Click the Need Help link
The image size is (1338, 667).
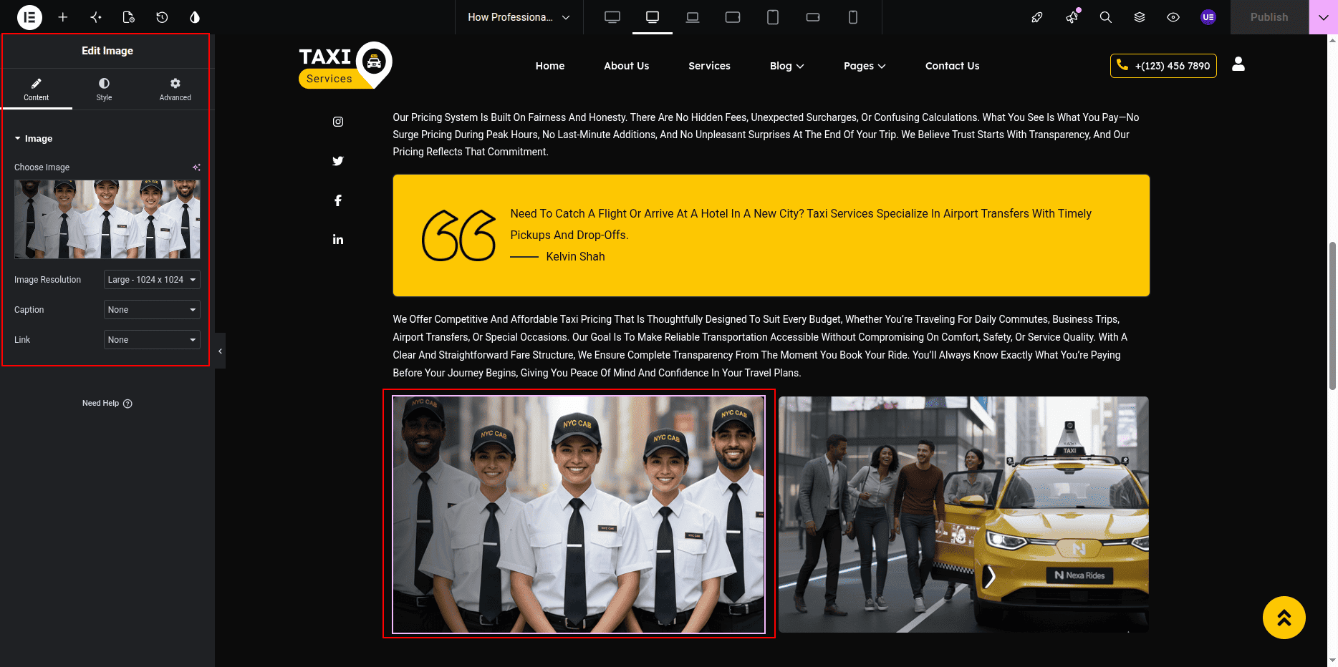click(x=107, y=404)
